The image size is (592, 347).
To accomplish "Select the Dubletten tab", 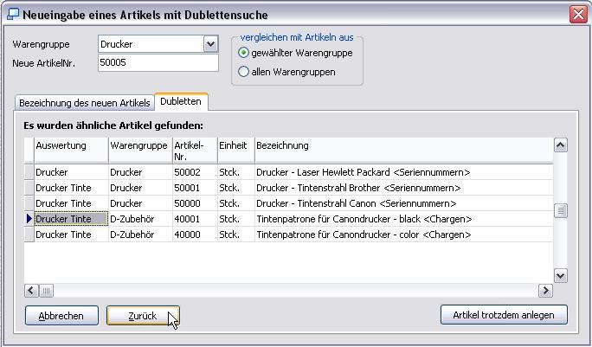I will pyautogui.click(x=181, y=102).
